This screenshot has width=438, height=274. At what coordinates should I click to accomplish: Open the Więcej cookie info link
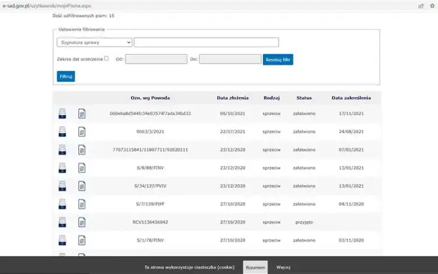point(283,268)
